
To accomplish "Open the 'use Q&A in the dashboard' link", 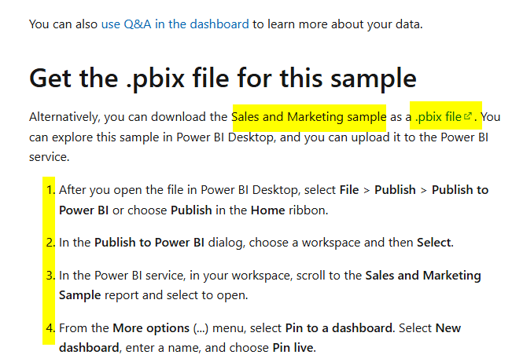I will coord(175,24).
